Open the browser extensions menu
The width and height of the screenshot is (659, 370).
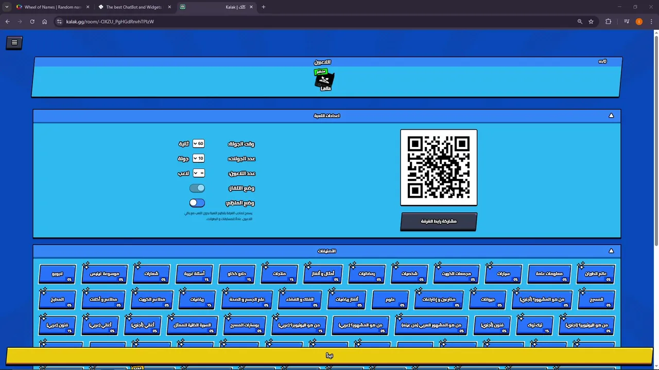pos(609,22)
